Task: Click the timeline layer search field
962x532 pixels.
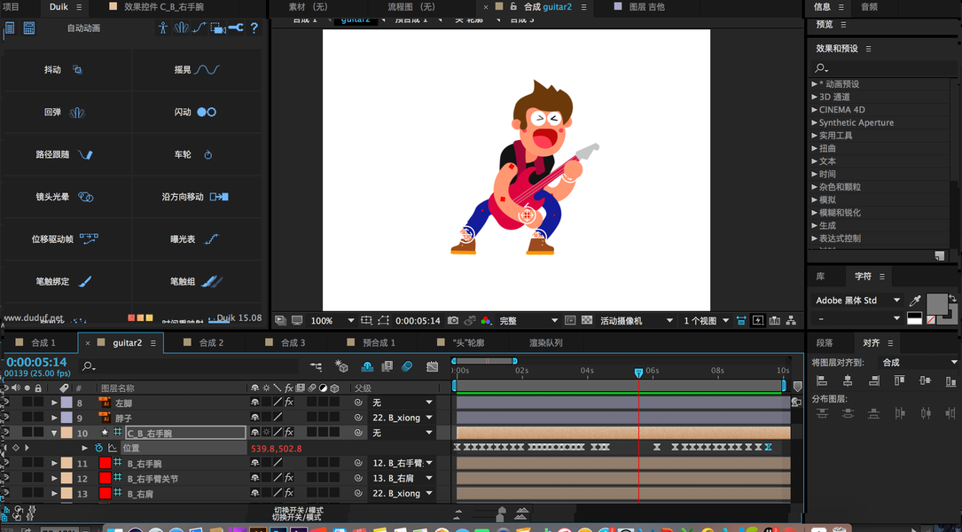Action: [x=191, y=366]
